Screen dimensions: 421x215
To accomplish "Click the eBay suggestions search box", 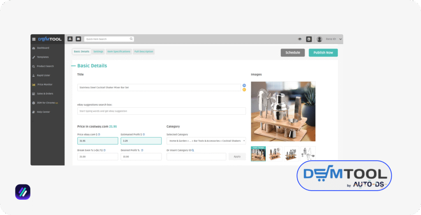I will pos(161,111).
